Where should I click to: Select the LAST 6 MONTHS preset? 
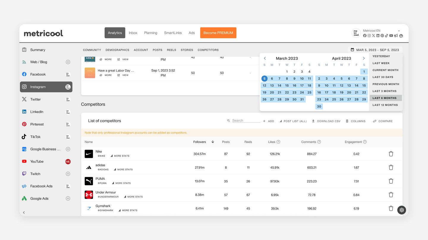386,98
